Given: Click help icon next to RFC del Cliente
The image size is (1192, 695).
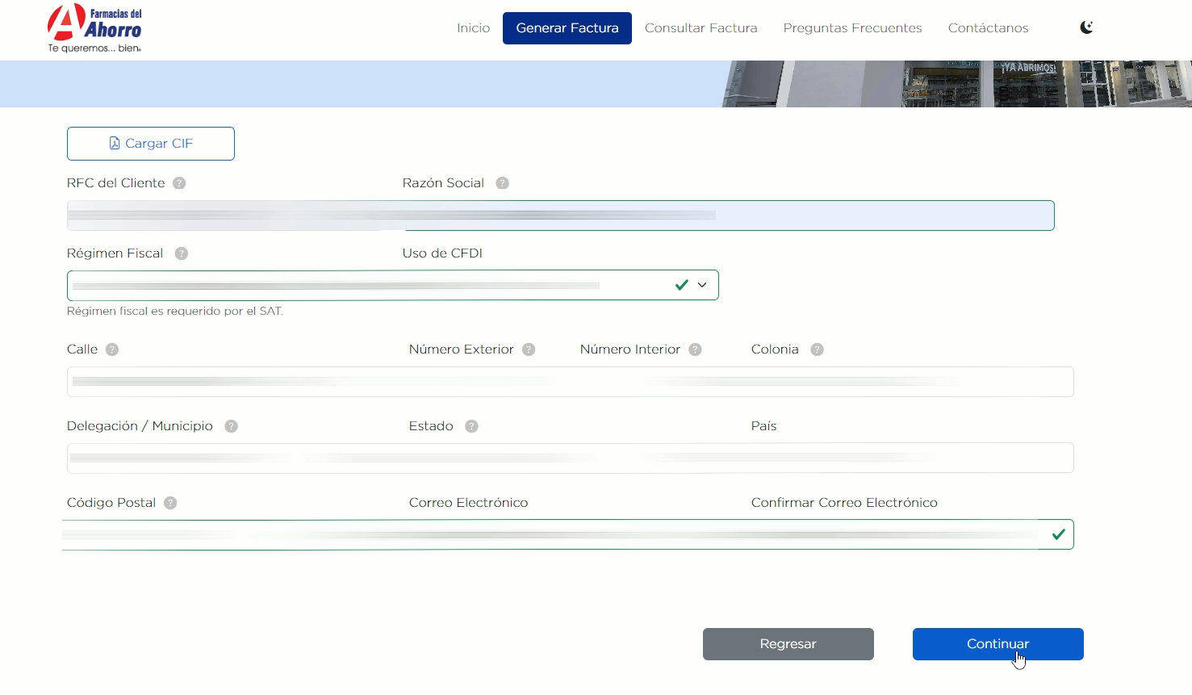Looking at the screenshot, I should [x=179, y=183].
